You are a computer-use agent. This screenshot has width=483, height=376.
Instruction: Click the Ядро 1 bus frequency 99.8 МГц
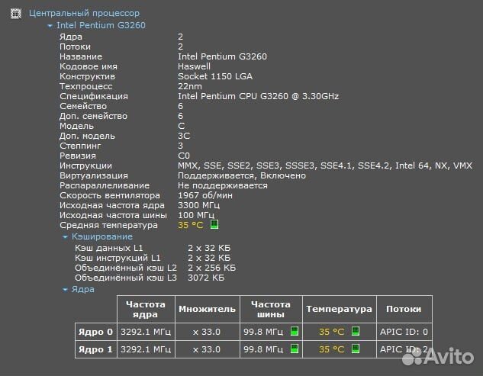pos(263,349)
